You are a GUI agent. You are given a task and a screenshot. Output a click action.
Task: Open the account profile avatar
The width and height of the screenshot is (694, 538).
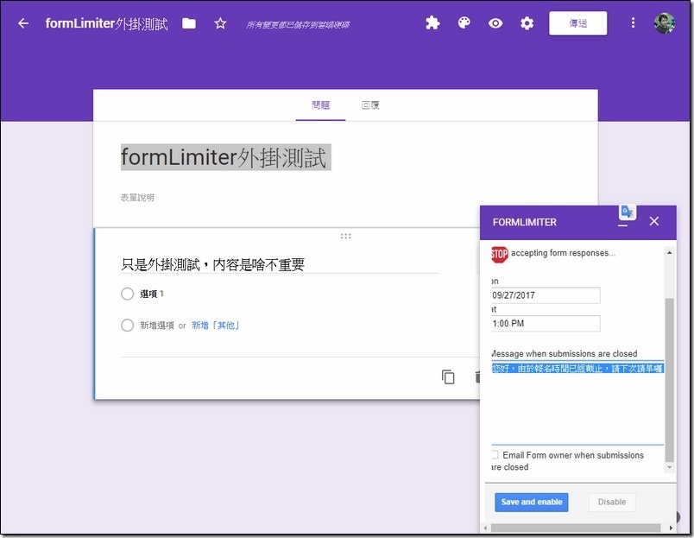665,23
